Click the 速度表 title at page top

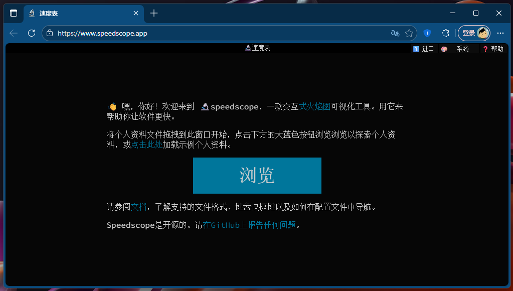[x=257, y=48]
